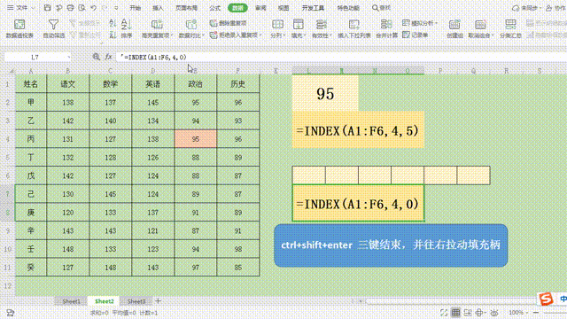Toggle eye protection mode icon in status bar
Image resolution: width=567 pixels, height=319 pixels.
[494, 313]
